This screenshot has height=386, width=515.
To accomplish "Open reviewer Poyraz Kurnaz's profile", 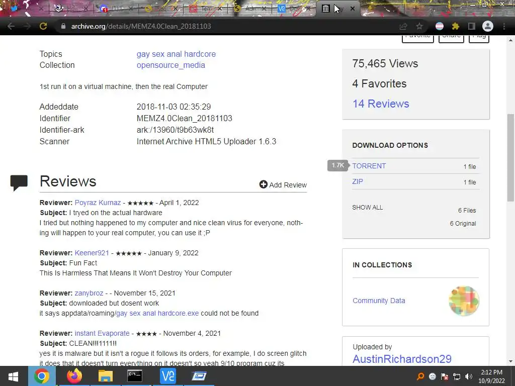I will click(98, 203).
